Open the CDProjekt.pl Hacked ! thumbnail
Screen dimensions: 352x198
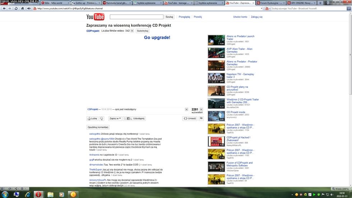(x=216, y=142)
